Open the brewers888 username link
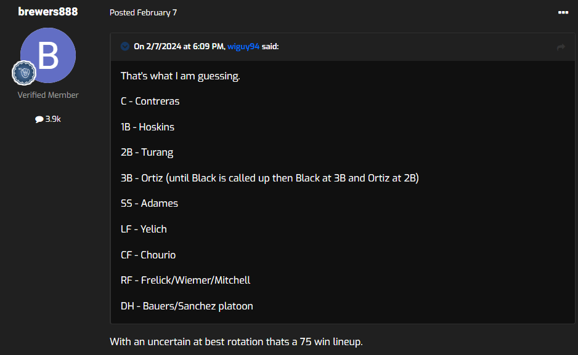 tap(48, 12)
